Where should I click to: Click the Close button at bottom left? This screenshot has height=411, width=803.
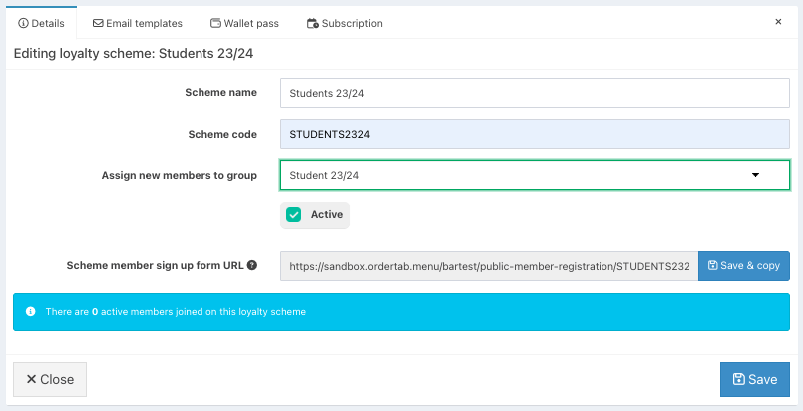pos(50,379)
